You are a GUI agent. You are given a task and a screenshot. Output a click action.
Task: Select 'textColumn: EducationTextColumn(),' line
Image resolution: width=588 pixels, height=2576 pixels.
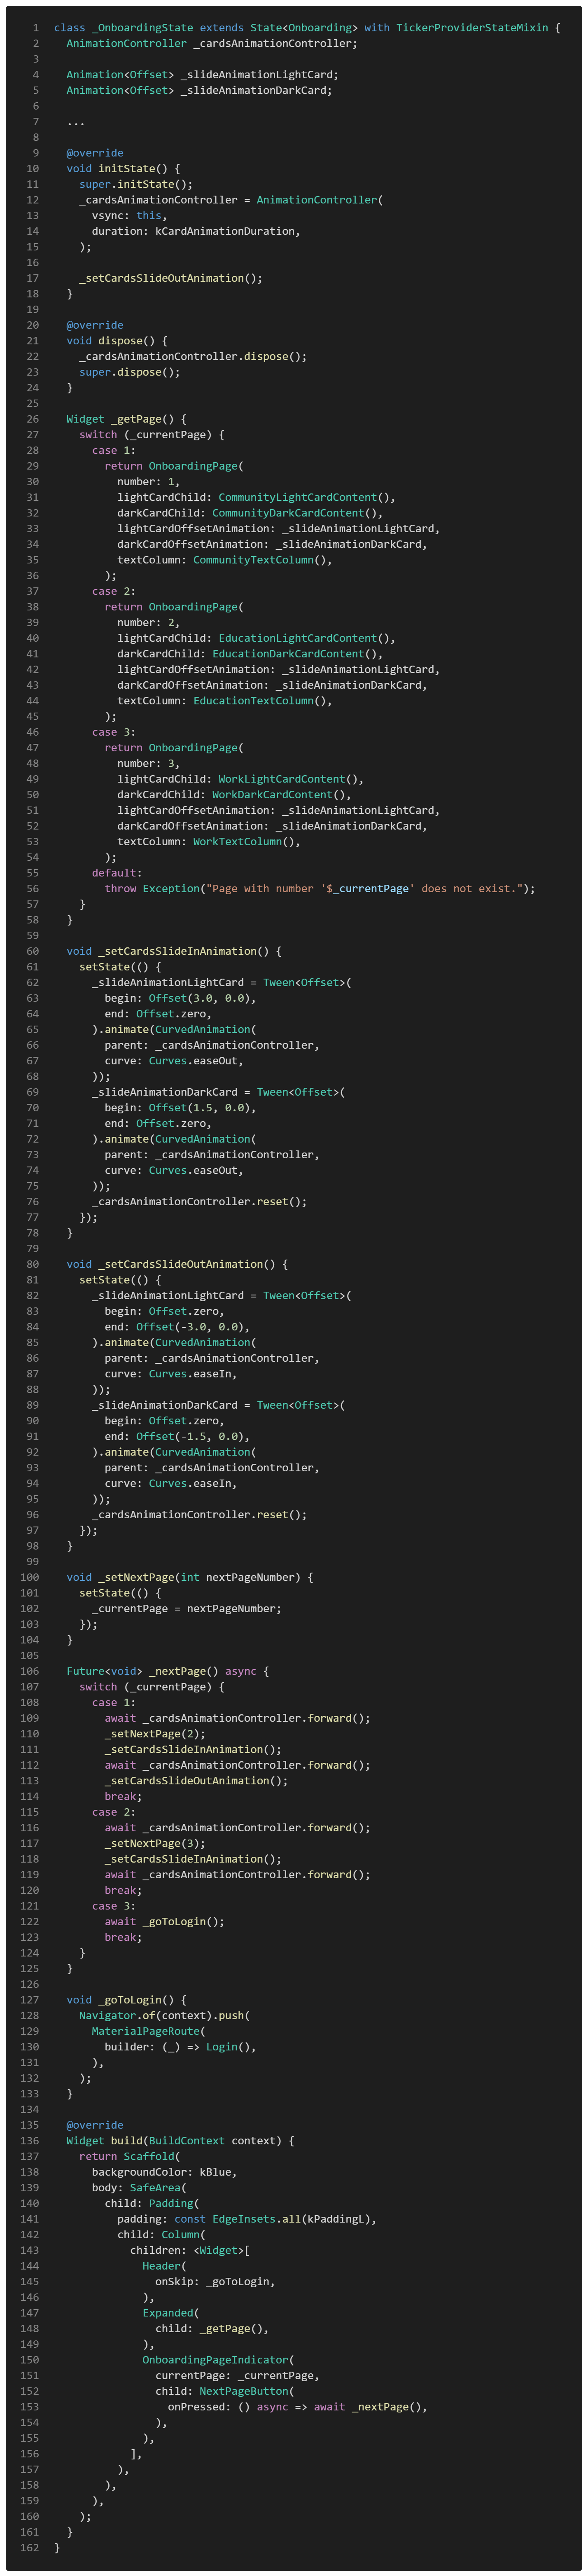click(225, 701)
